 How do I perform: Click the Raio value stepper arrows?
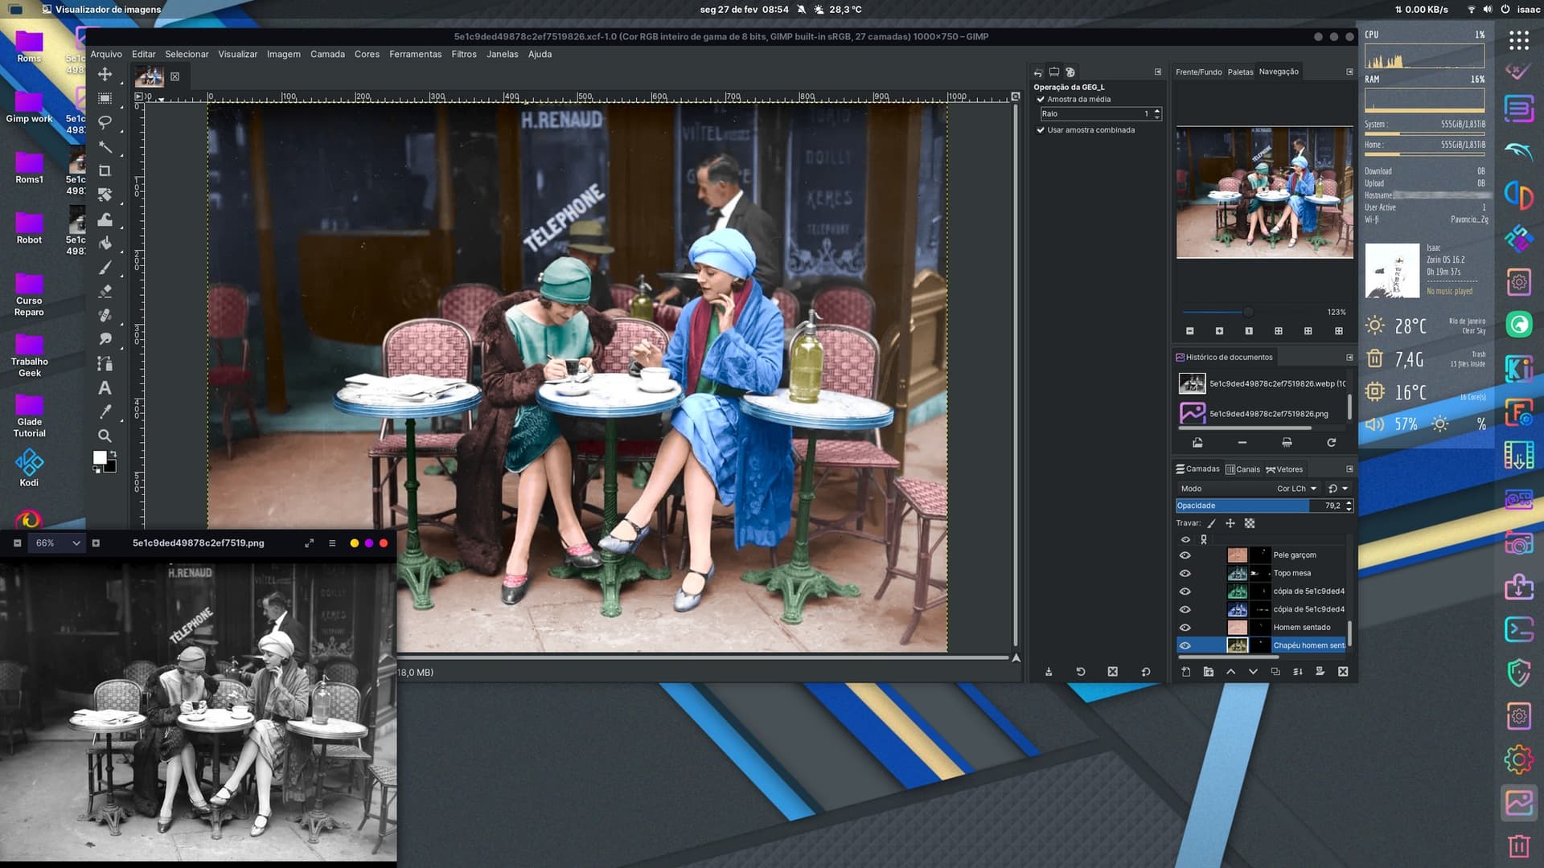click(x=1157, y=114)
